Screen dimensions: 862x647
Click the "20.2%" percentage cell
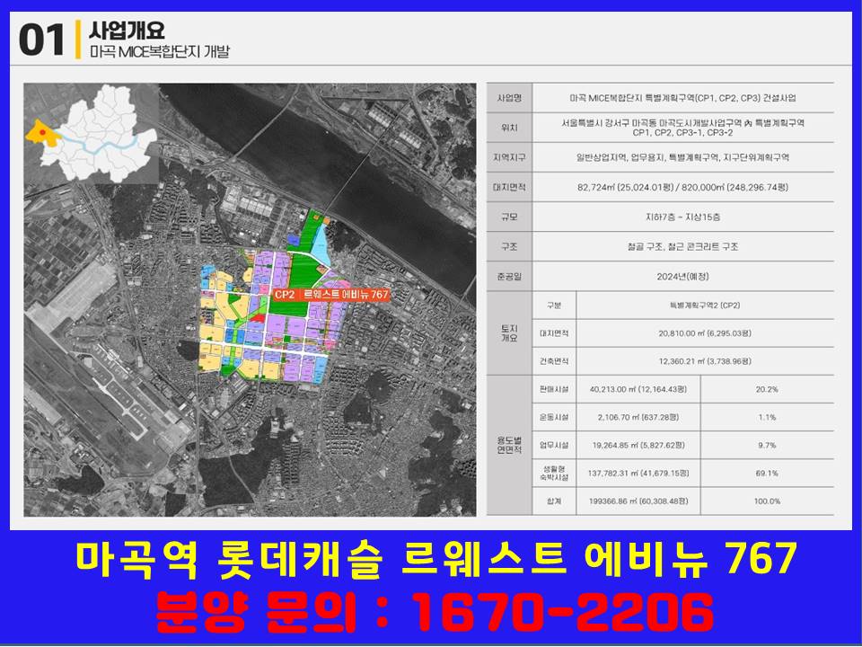pyautogui.click(x=767, y=389)
